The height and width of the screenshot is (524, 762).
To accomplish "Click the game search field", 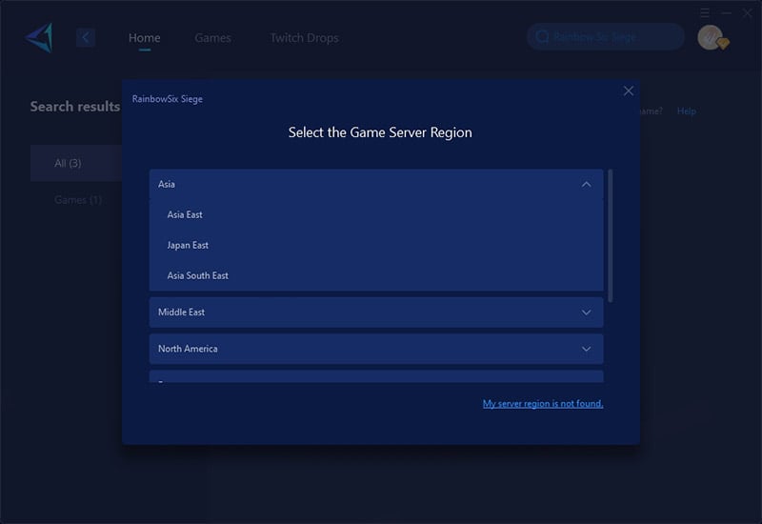I will point(606,36).
